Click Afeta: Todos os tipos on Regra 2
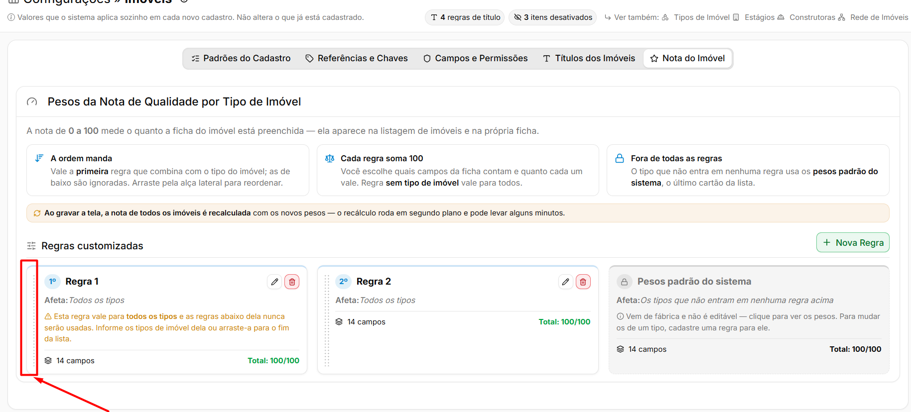This screenshot has width=911, height=412. click(x=375, y=300)
